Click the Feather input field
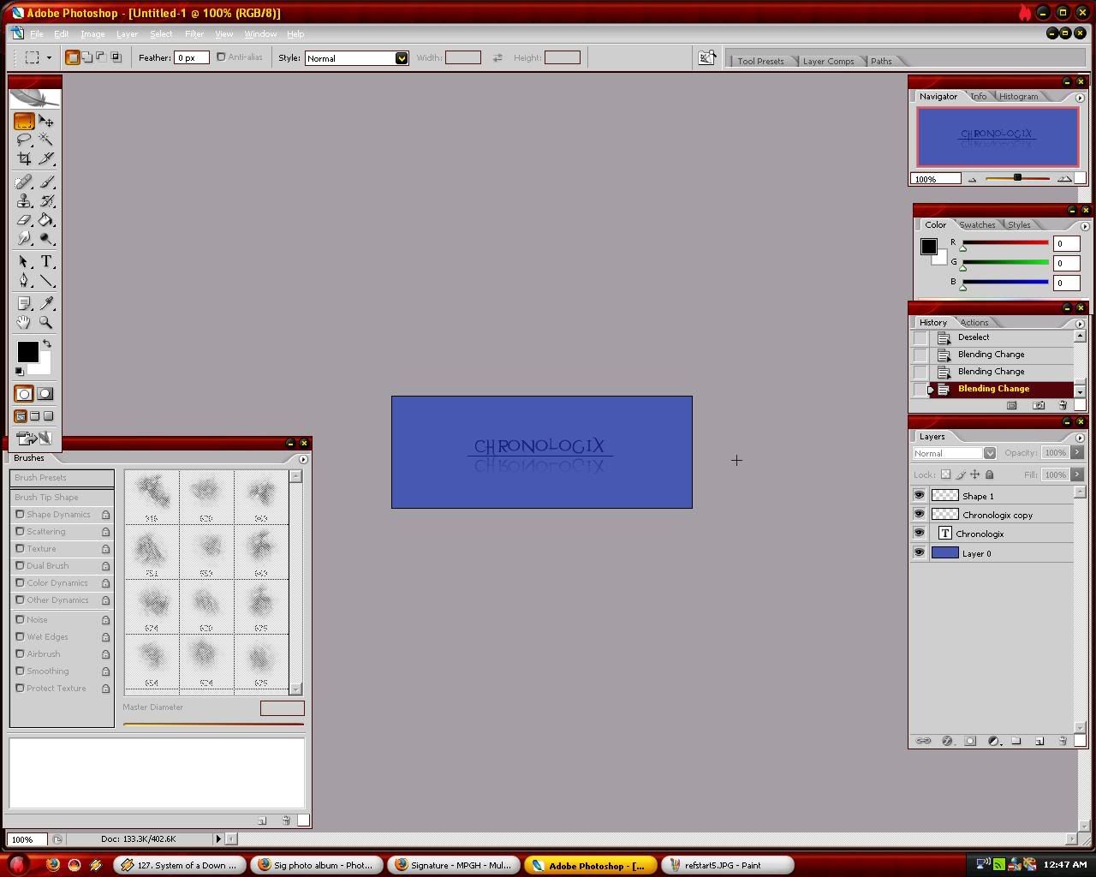This screenshot has width=1096, height=877. pyautogui.click(x=191, y=58)
